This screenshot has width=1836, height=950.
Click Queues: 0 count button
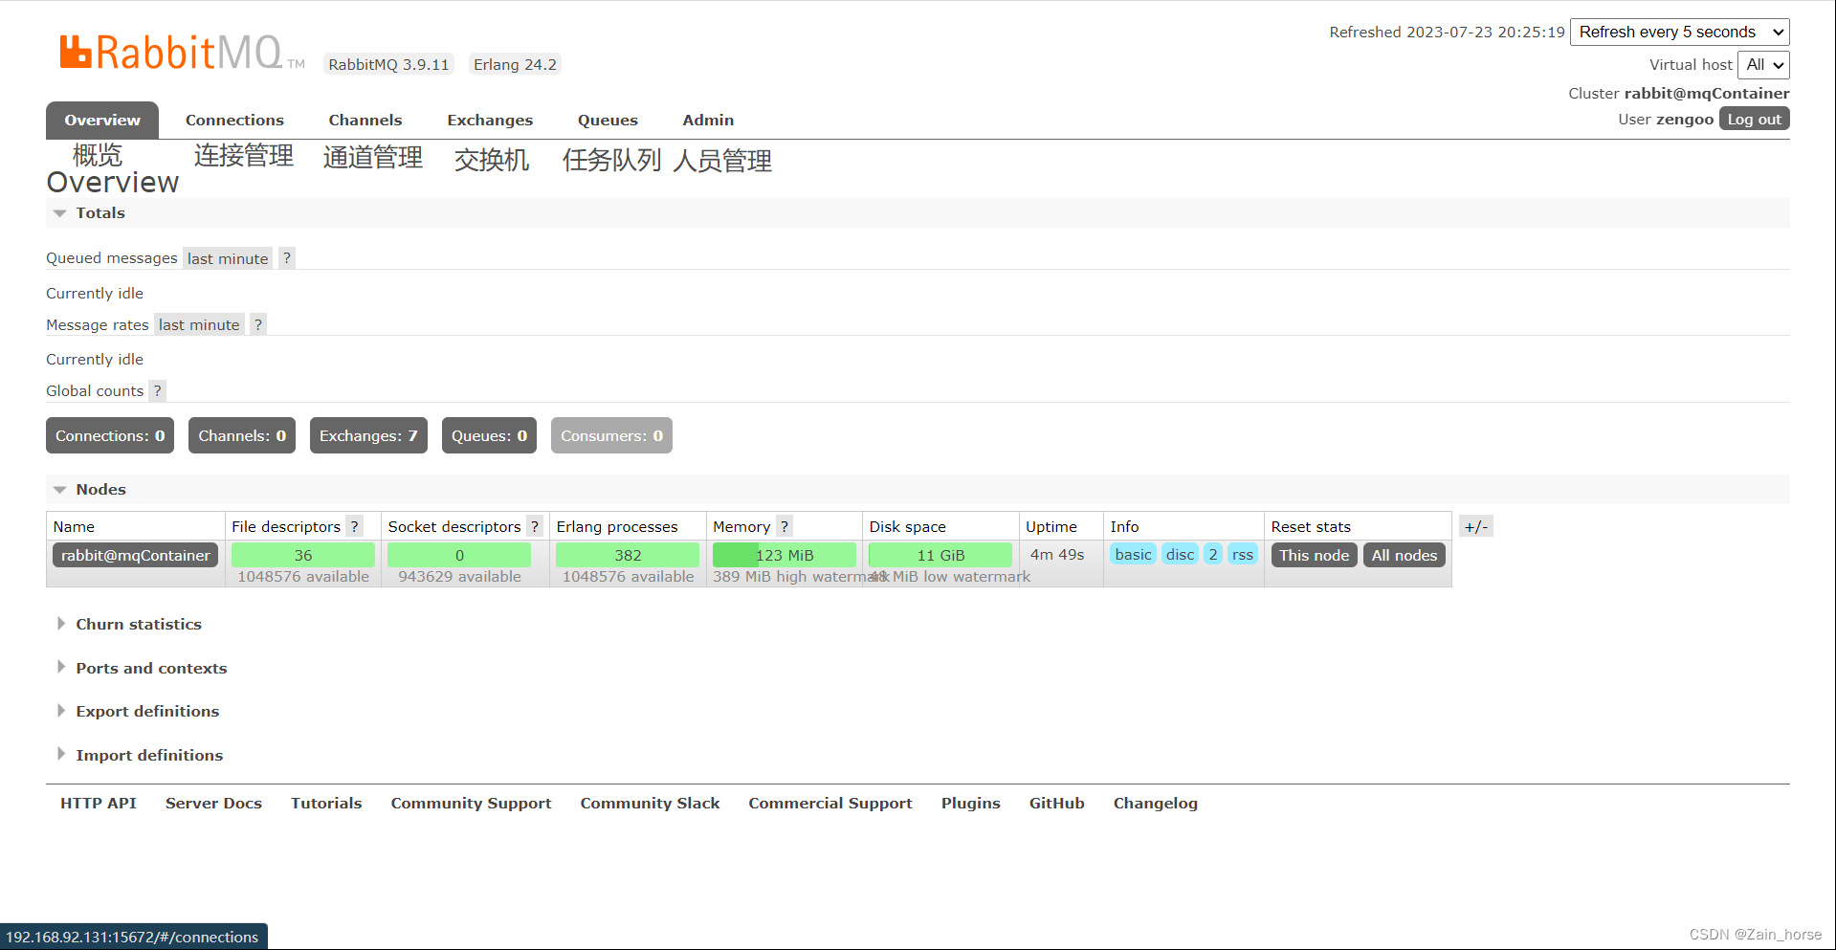tap(489, 435)
